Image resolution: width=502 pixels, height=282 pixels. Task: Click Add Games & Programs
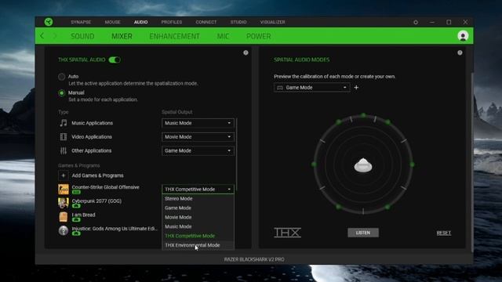[x=97, y=175]
